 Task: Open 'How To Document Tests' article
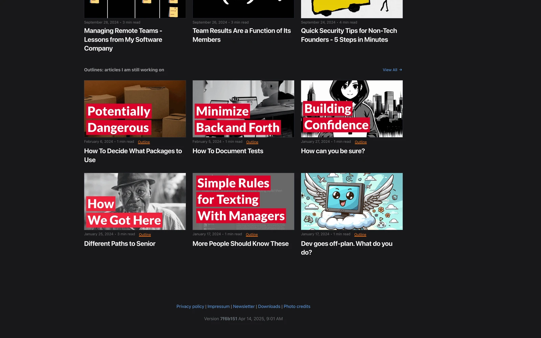(228, 151)
